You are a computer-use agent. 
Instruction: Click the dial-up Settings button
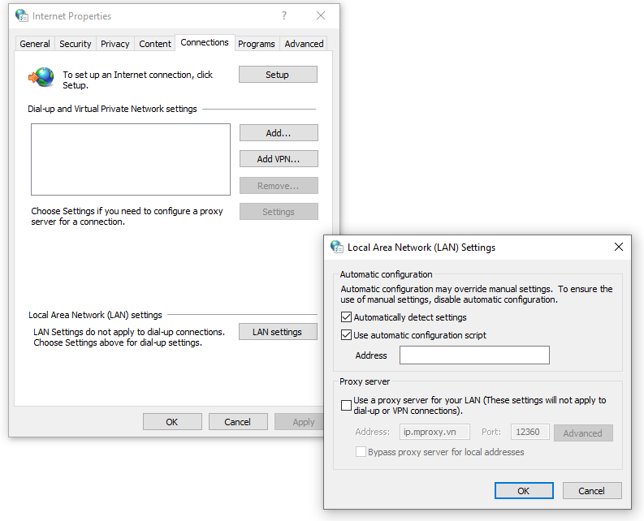(x=279, y=212)
